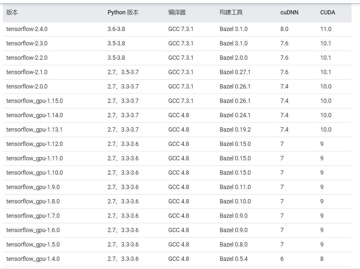The height and width of the screenshot is (269, 360).
Task: Click GCC 7.3.1 in tensorflow_gpu-1.15.0 row
Action: coord(181,101)
